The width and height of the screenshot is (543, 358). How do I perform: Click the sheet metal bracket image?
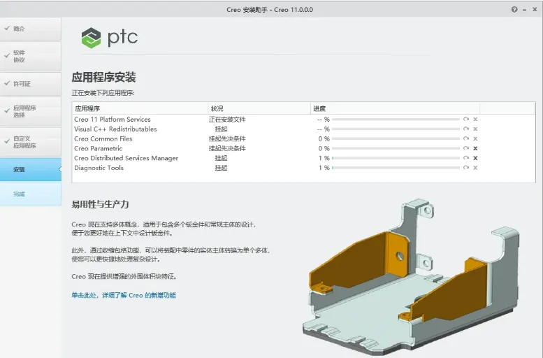coord(411,278)
